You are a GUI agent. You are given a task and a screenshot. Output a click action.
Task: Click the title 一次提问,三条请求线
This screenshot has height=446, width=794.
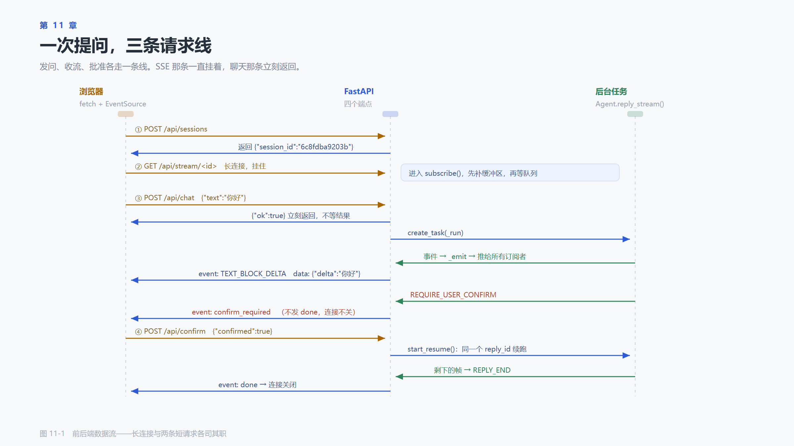coord(125,45)
